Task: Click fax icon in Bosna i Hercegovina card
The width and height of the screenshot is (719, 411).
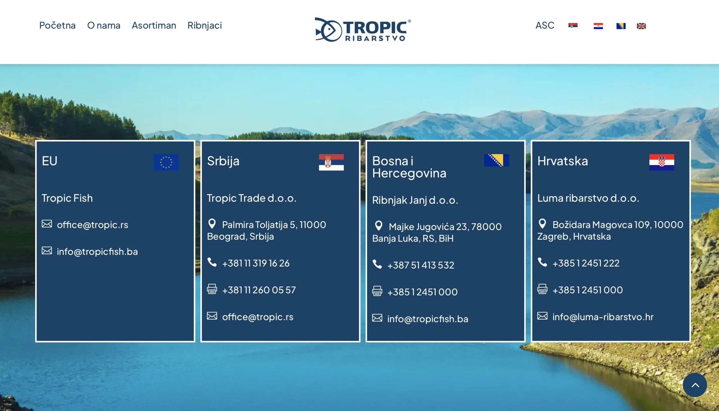Action: coord(377,291)
